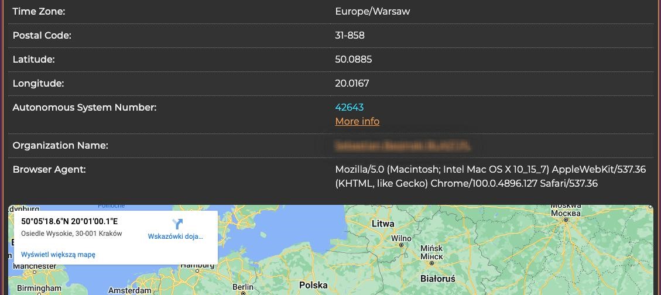Click the Białoruś country label on map
Screen dimensions: 661x295
(437, 279)
